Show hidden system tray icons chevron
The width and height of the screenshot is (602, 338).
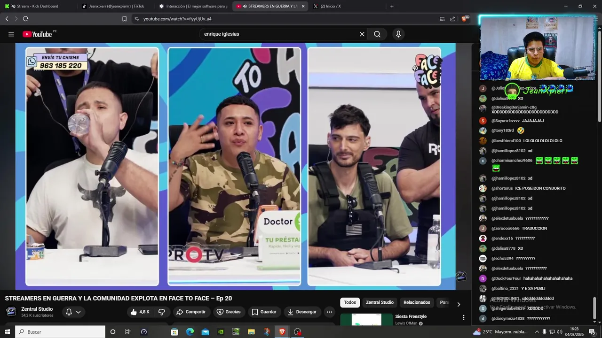pyautogui.click(x=537, y=331)
